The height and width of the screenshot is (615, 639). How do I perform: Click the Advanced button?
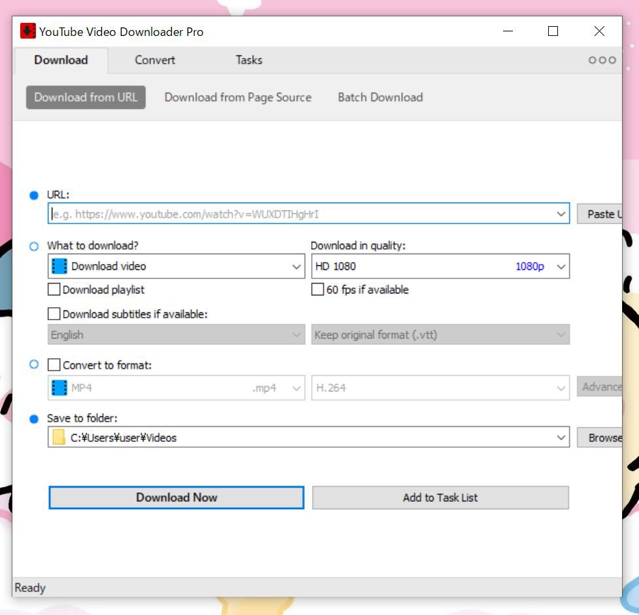click(600, 387)
